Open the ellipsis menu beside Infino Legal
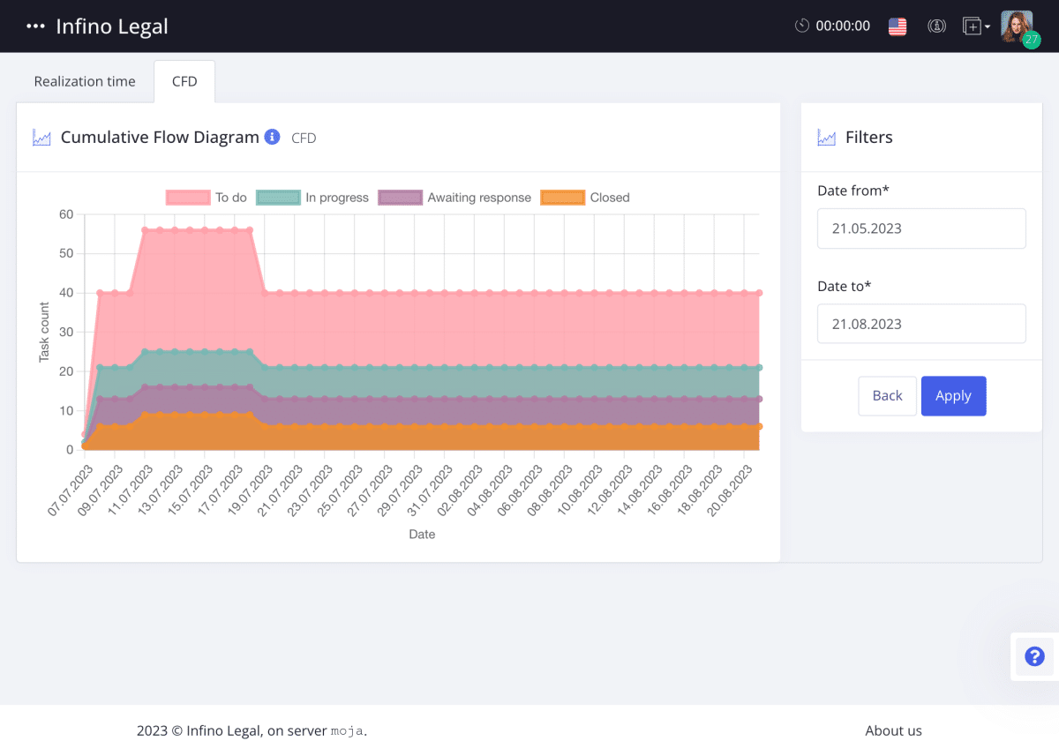 (34, 26)
